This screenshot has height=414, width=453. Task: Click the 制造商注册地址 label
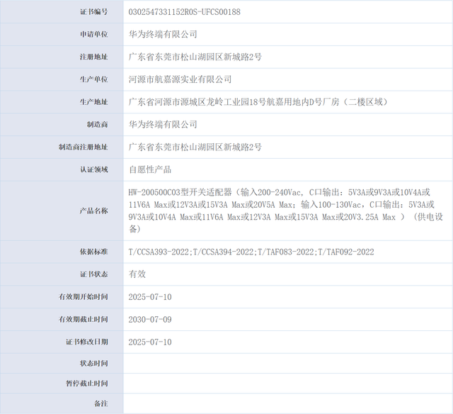click(84, 147)
